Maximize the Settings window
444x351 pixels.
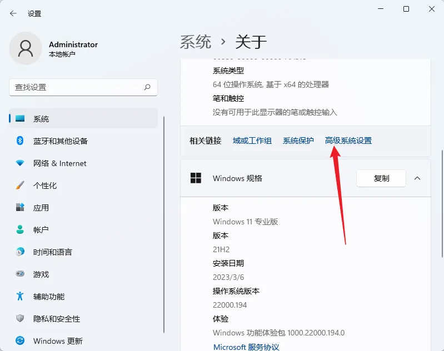coord(406,9)
